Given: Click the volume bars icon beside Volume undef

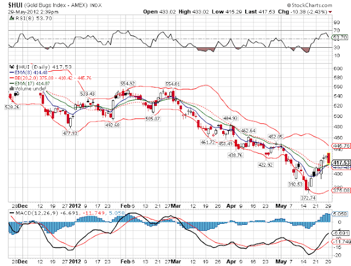Looking at the screenshot, I should coord(12,89).
